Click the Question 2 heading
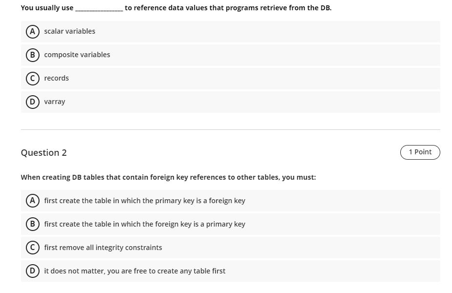 tap(43, 153)
